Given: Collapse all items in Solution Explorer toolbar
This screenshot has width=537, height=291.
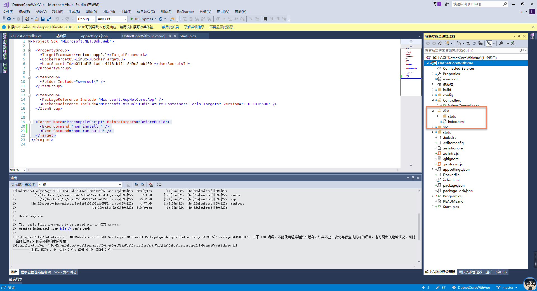Looking at the screenshot, I should click(x=474, y=43).
